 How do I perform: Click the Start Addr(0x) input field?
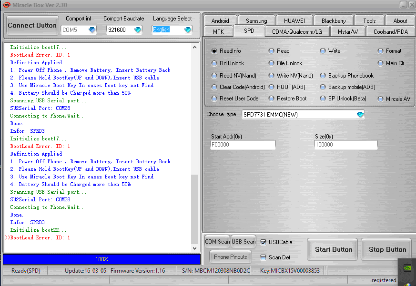[243, 145]
